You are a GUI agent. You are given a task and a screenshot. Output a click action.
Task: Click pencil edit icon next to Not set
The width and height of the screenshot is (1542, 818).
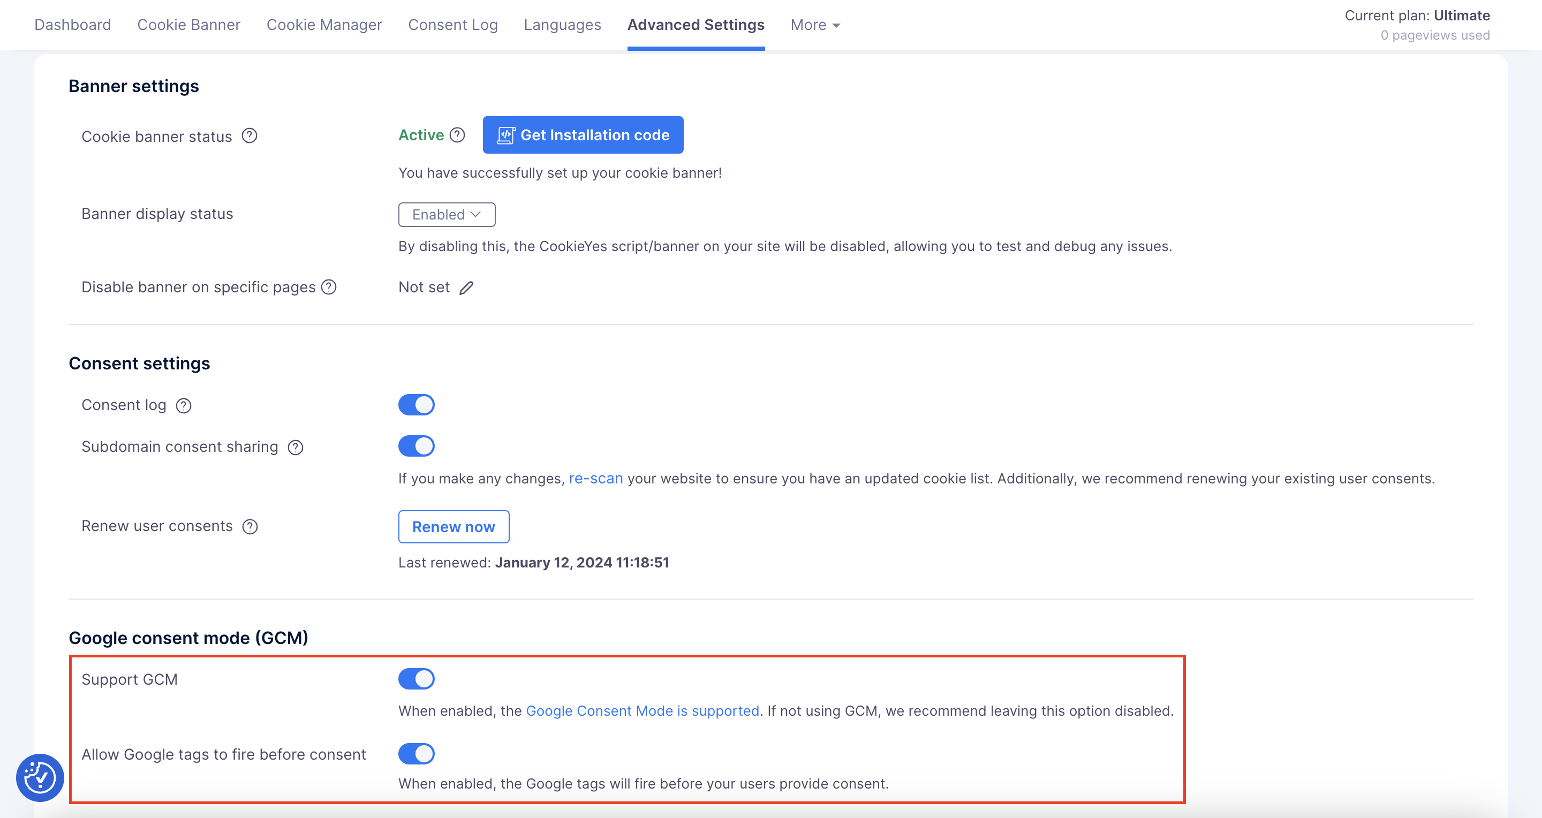466,288
